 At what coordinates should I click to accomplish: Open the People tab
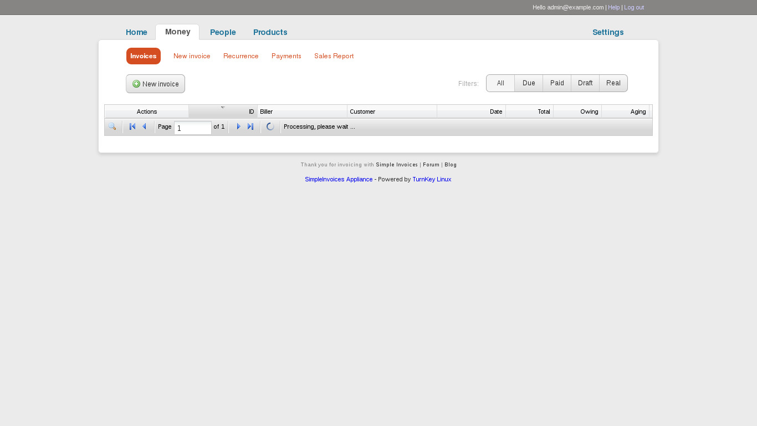click(x=223, y=32)
